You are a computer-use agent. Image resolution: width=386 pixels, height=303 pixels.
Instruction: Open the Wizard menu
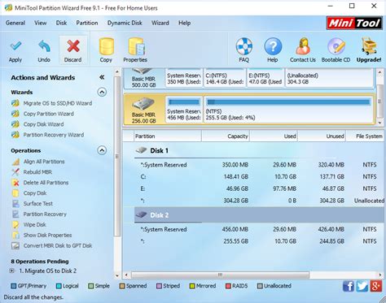pyautogui.click(x=160, y=23)
